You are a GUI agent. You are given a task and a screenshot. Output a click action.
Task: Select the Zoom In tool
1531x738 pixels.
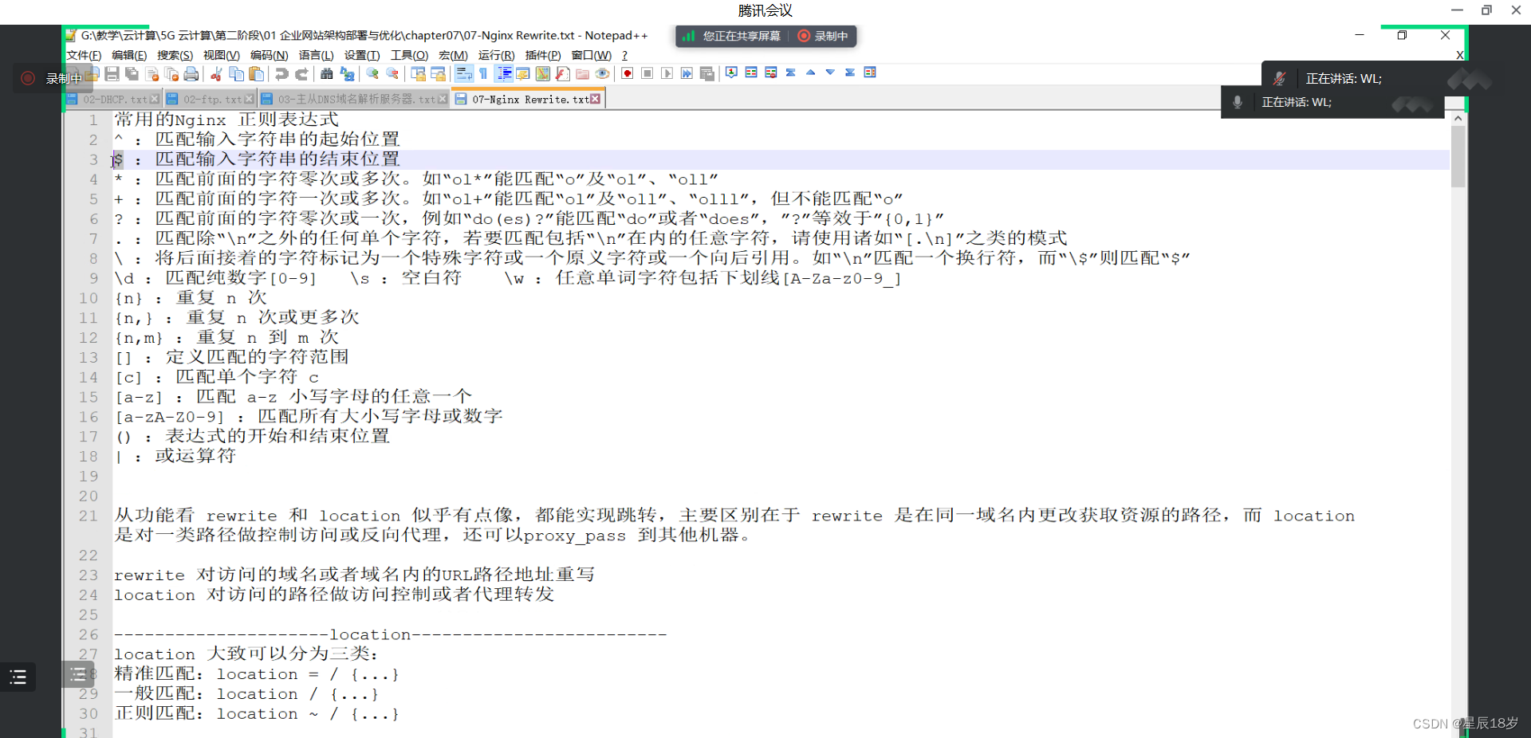click(x=372, y=73)
